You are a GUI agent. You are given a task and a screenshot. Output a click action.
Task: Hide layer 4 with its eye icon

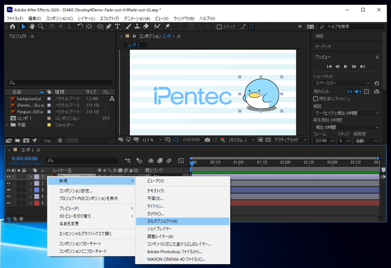coord(9,196)
